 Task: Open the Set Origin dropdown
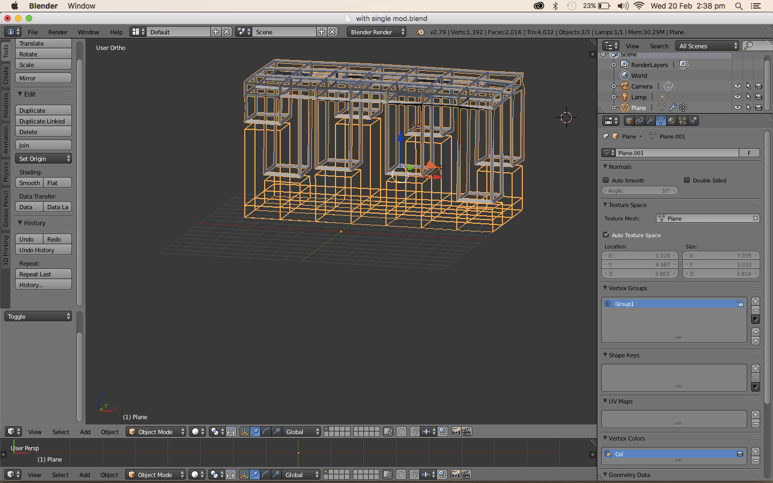coord(43,158)
